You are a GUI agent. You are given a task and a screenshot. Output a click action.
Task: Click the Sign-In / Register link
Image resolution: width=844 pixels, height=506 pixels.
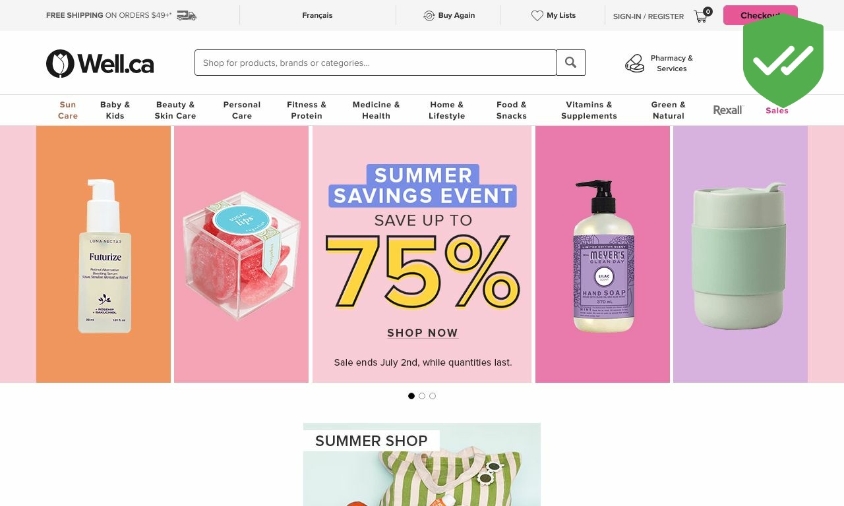coord(648,16)
